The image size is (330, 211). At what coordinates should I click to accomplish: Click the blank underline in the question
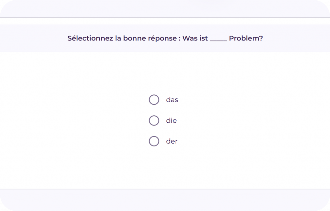[218, 40]
